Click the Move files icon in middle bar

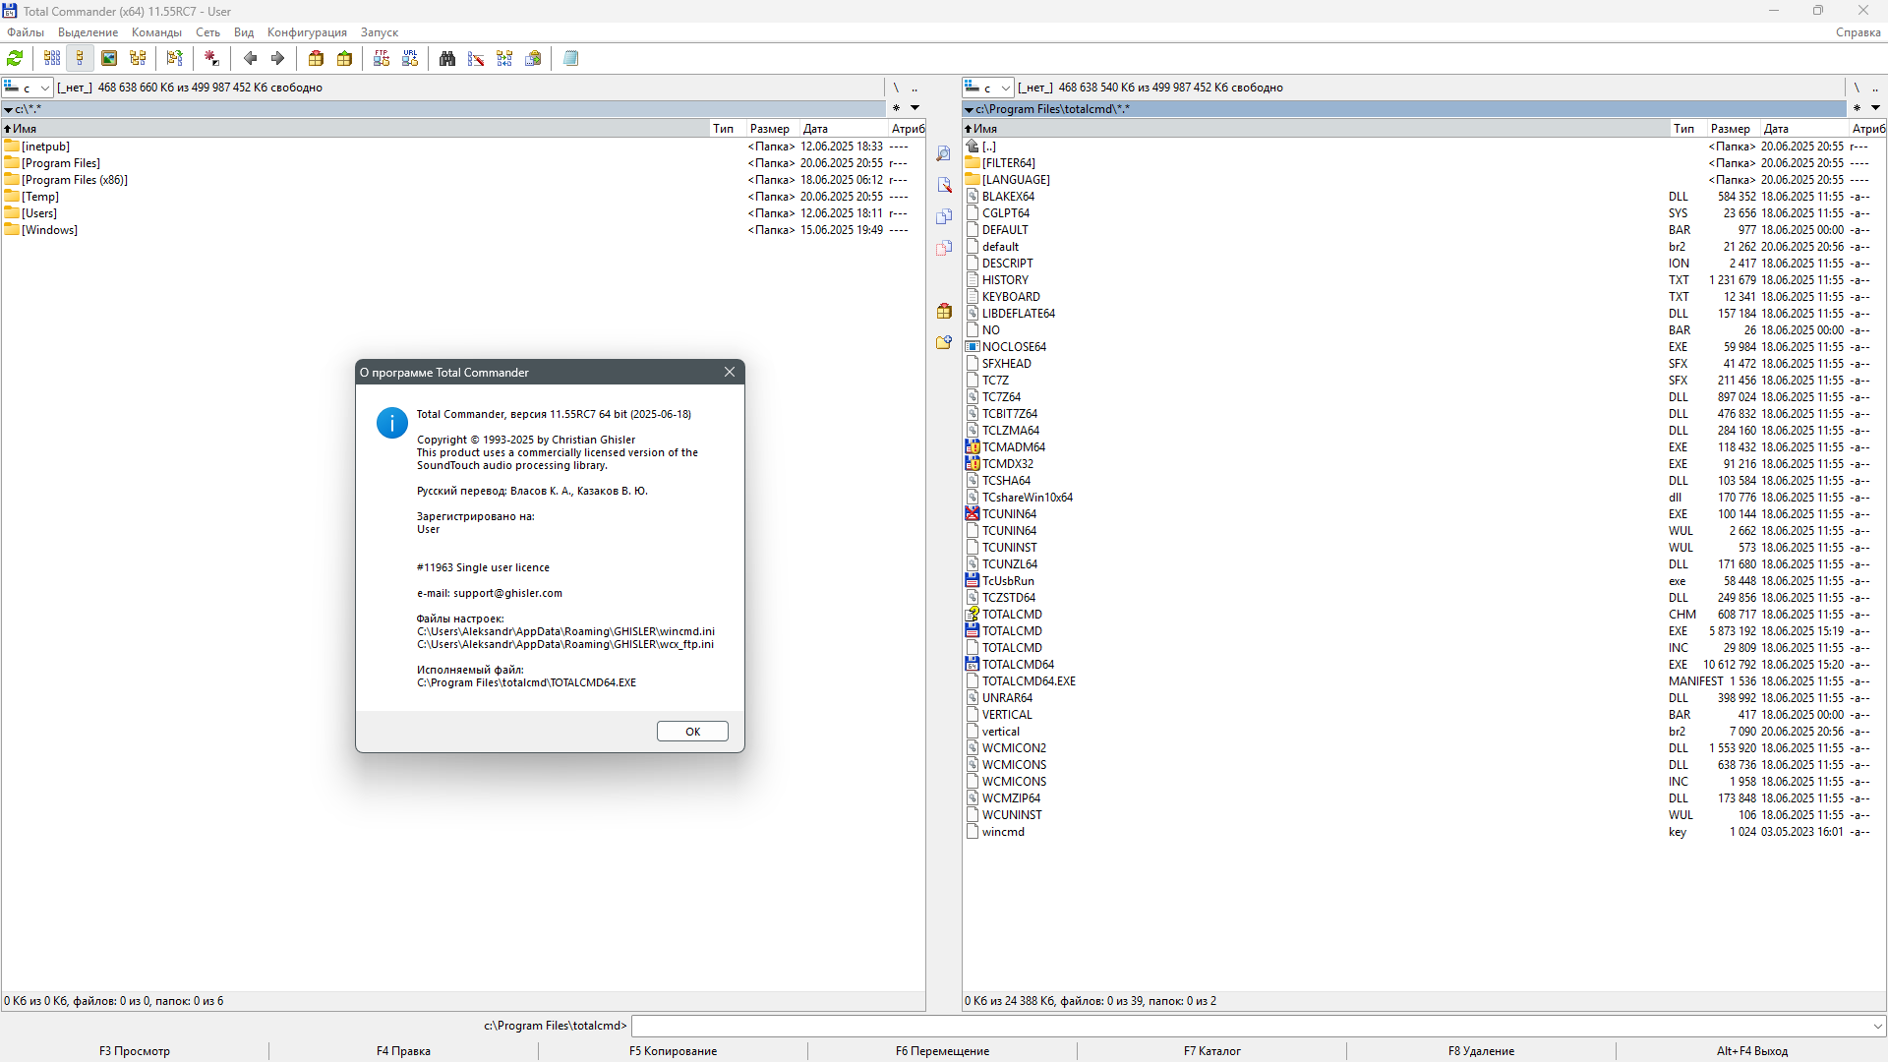coord(944,248)
